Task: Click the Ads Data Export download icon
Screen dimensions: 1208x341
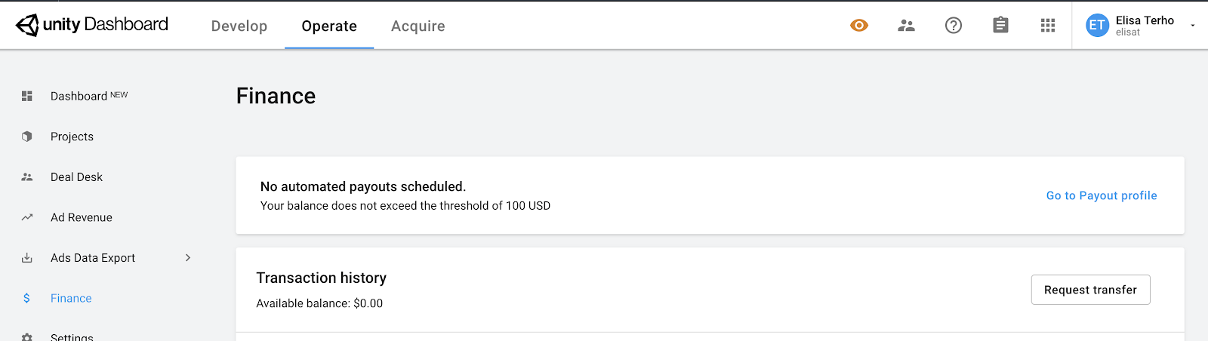Action: (x=27, y=258)
